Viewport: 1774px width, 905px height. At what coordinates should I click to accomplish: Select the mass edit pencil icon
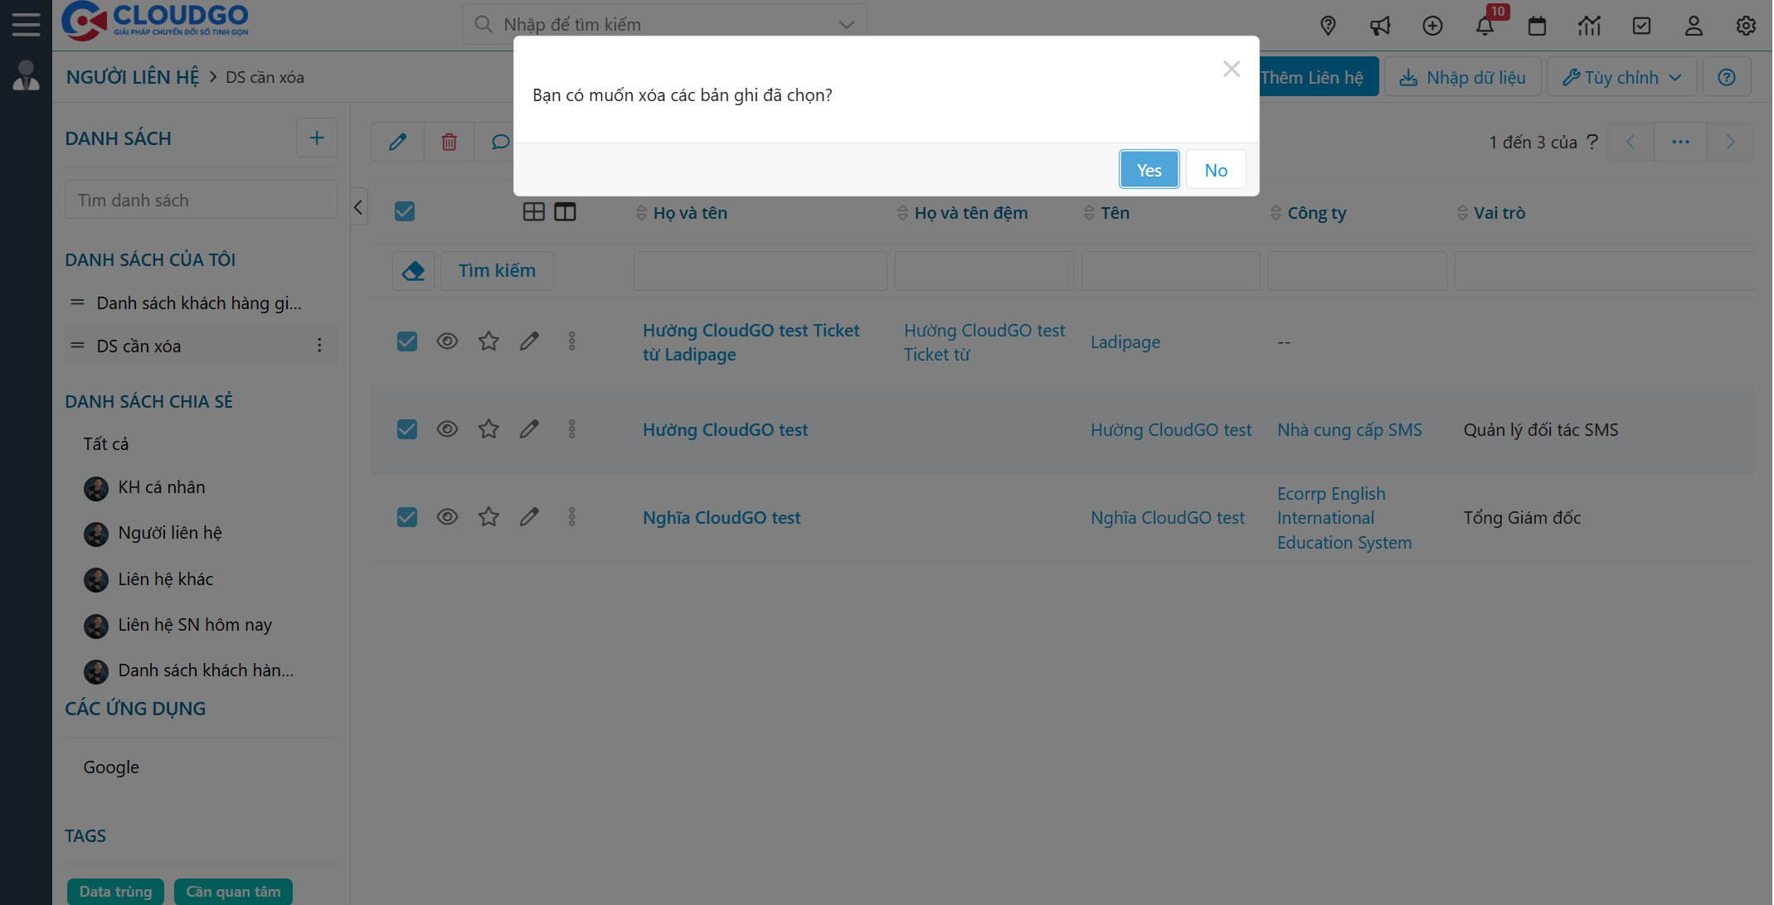(x=397, y=142)
